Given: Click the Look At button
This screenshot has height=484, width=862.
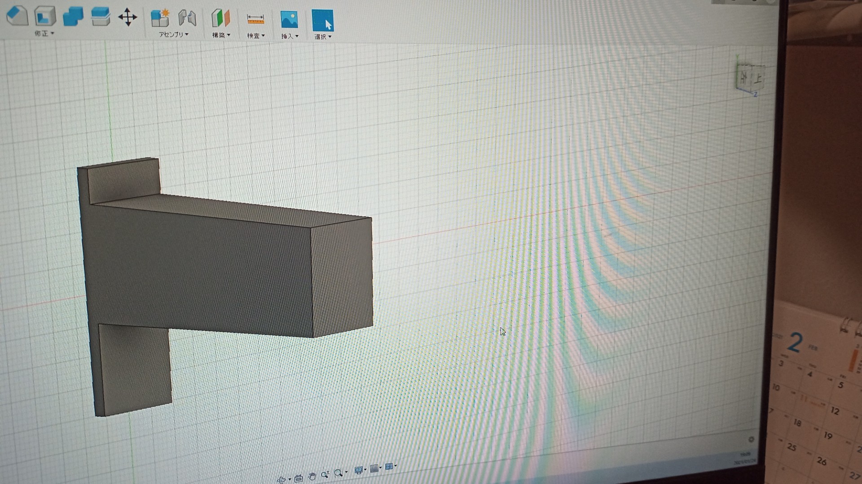Looking at the screenshot, I should (x=299, y=478).
